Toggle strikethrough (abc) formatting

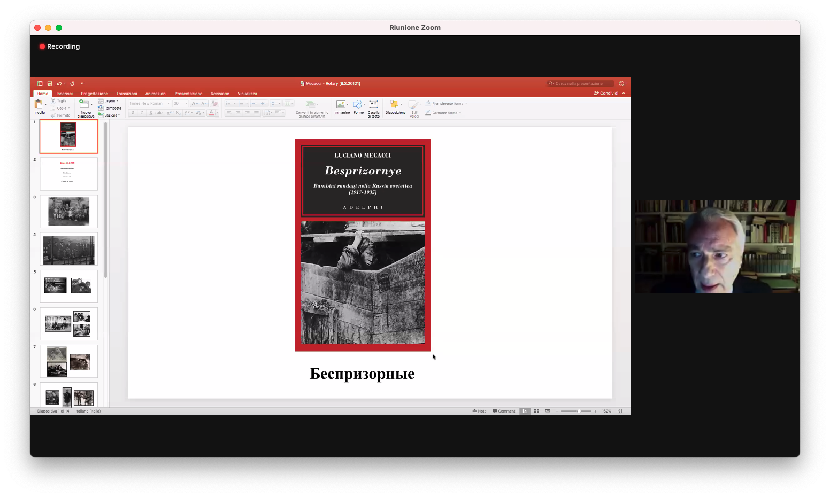tap(160, 113)
